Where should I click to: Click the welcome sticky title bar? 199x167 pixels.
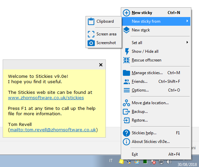coord(51,65)
